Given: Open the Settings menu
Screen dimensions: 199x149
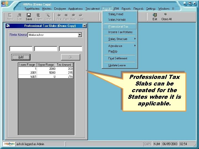Looking at the screenshot, I should (x=151, y=9).
